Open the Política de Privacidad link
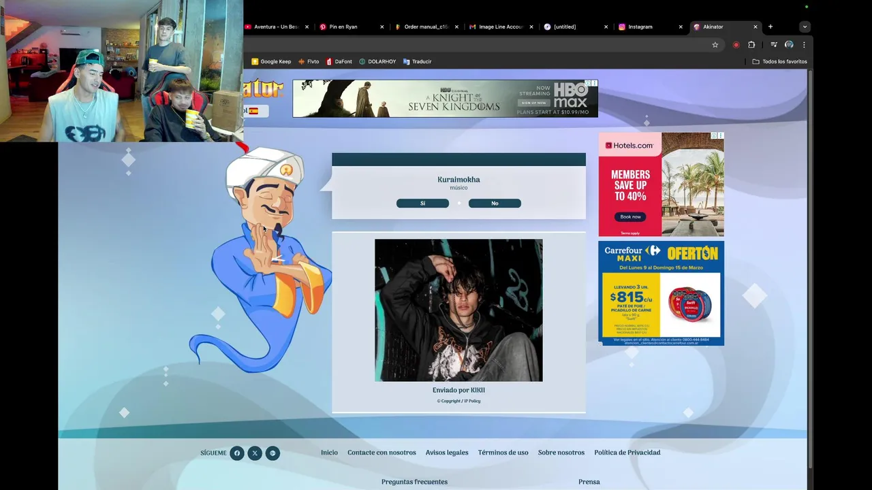 click(627, 453)
